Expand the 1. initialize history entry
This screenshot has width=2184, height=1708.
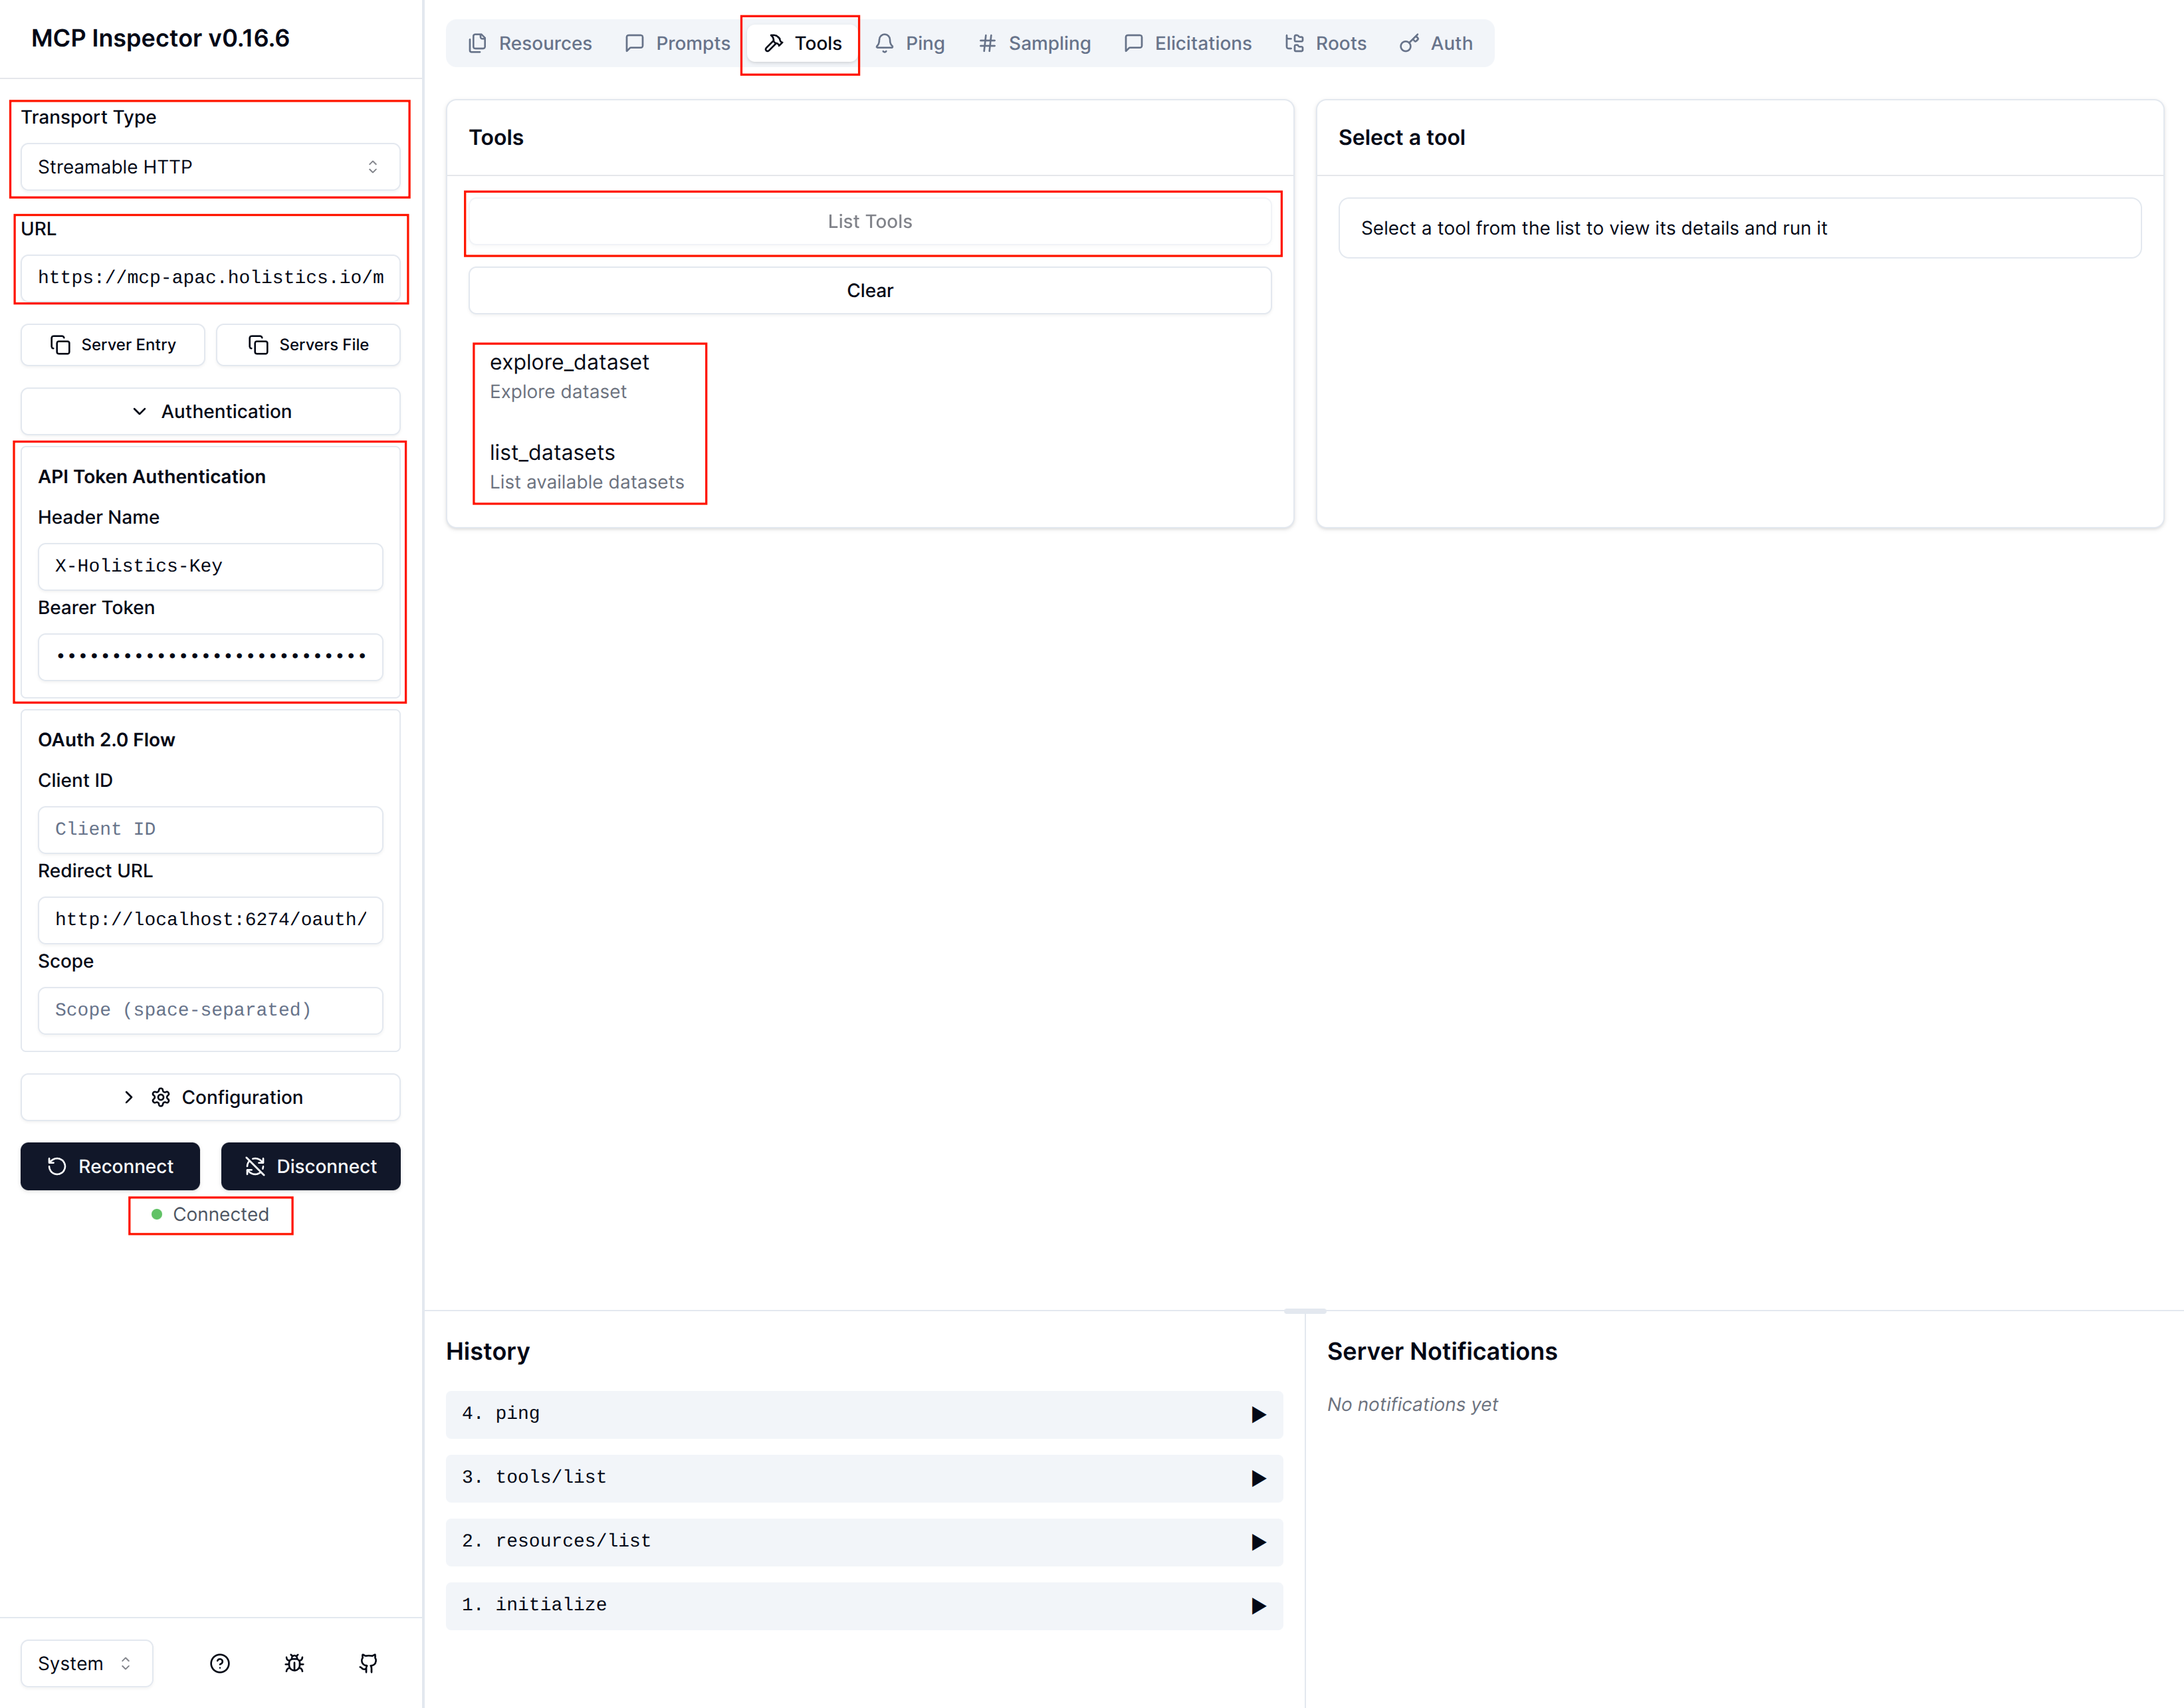click(x=864, y=1605)
